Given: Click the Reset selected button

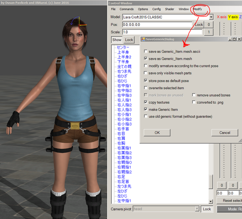Looking at the screenshot, I should click(x=229, y=201).
